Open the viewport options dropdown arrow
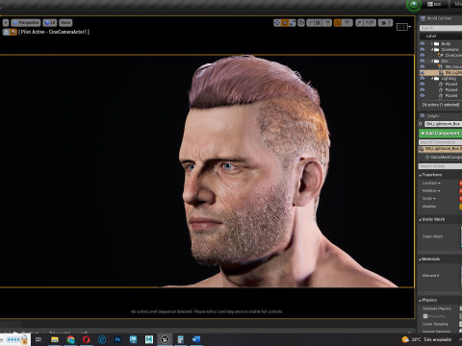The height and width of the screenshot is (346, 462). click(6, 23)
